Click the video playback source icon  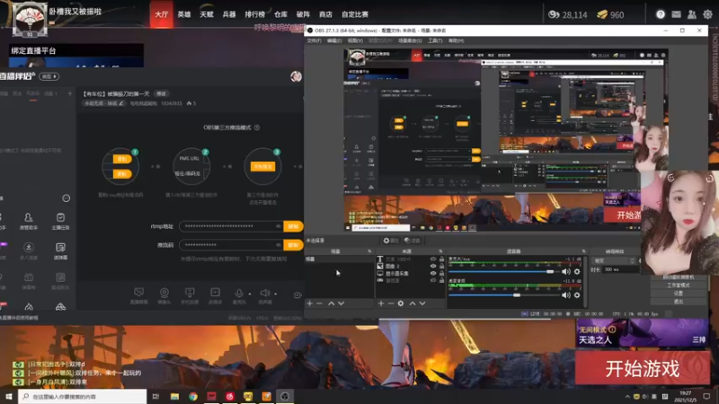215,294
